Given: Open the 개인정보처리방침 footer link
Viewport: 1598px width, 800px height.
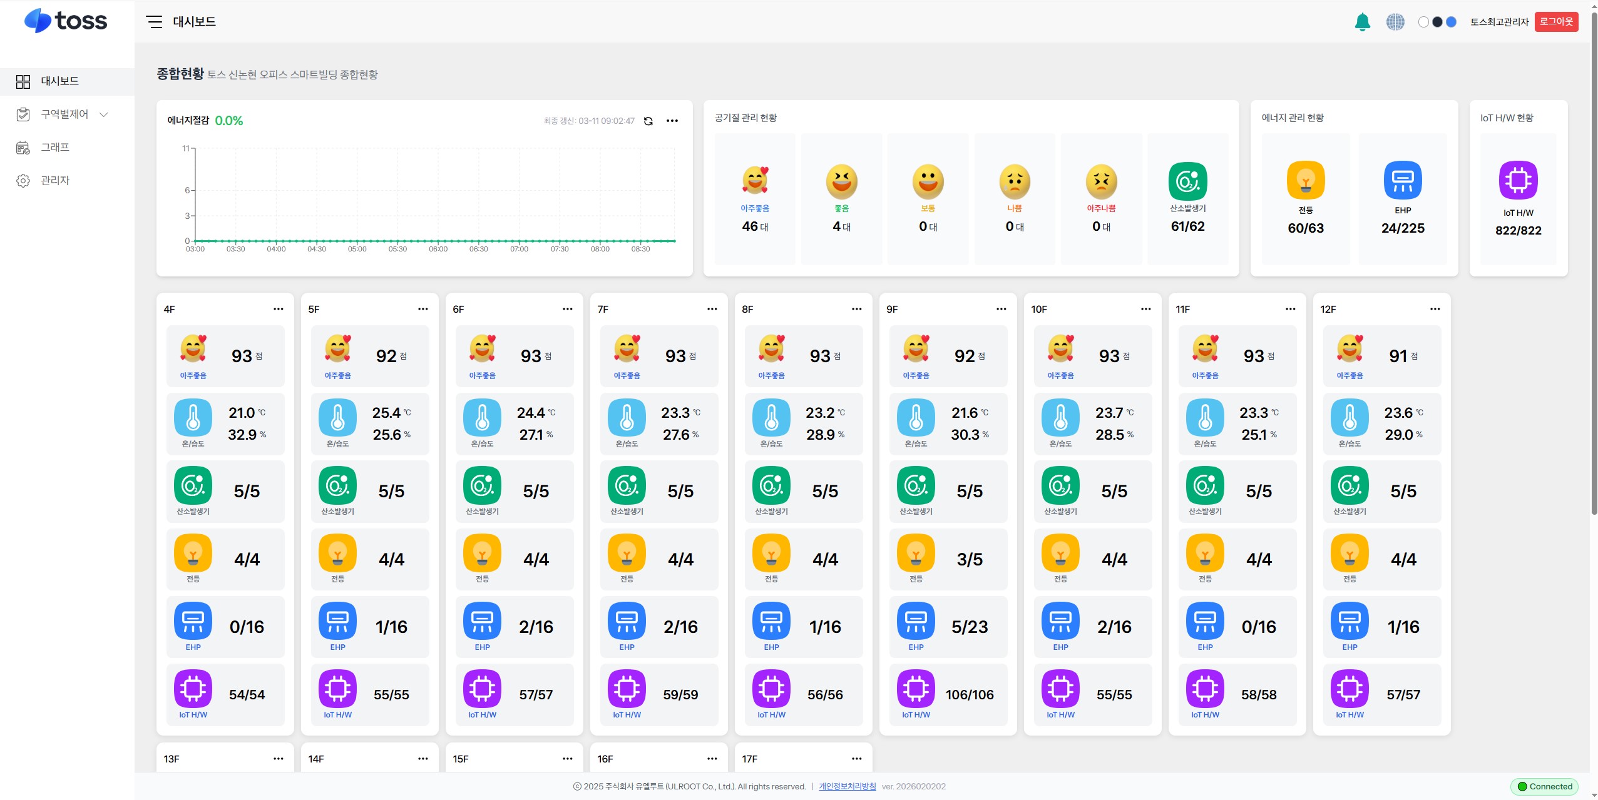Looking at the screenshot, I should [x=848, y=786].
